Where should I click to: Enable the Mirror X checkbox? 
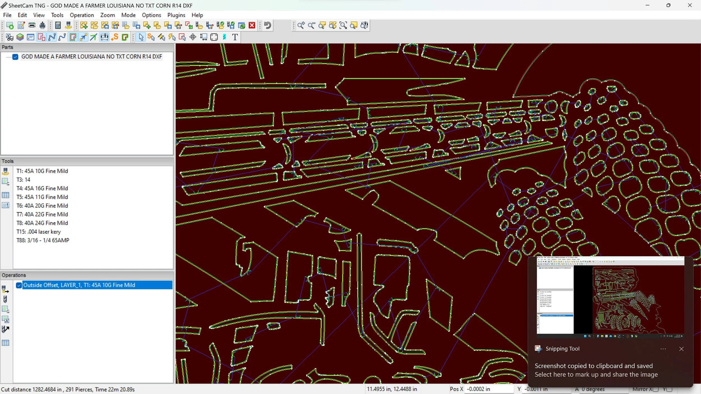click(656, 389)
